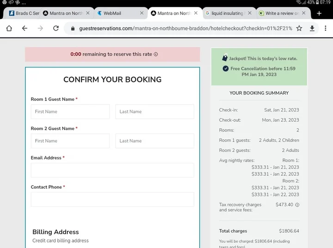This screenshot has height=248, width=333.
Task: Click Room 1 First Name field
Action: coord(70,112)
